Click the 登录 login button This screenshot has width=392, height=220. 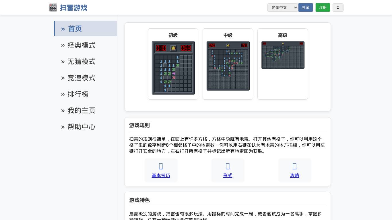(x=305, y=7)
